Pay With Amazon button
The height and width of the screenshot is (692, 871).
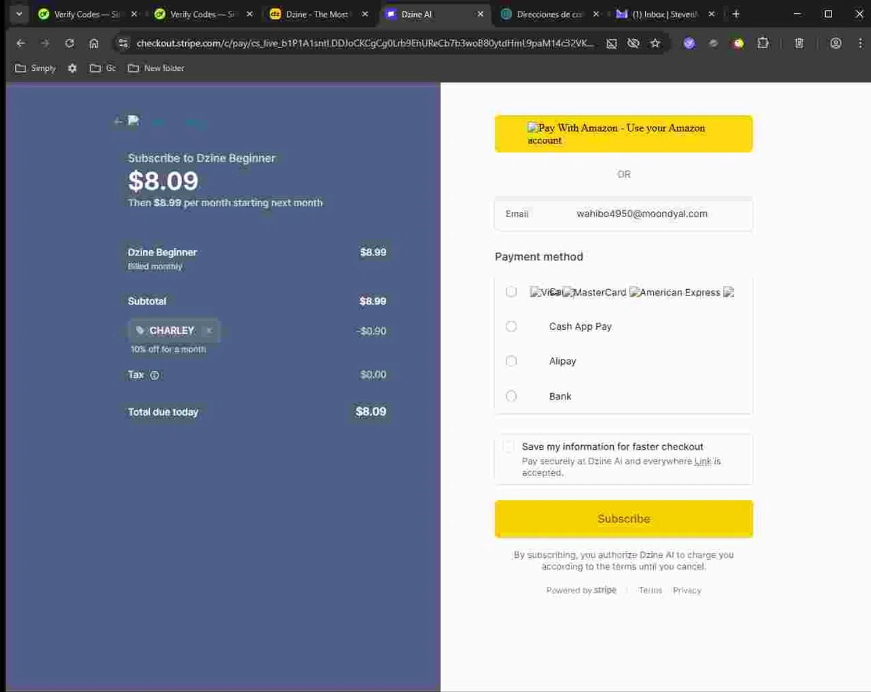click(624, 134)
